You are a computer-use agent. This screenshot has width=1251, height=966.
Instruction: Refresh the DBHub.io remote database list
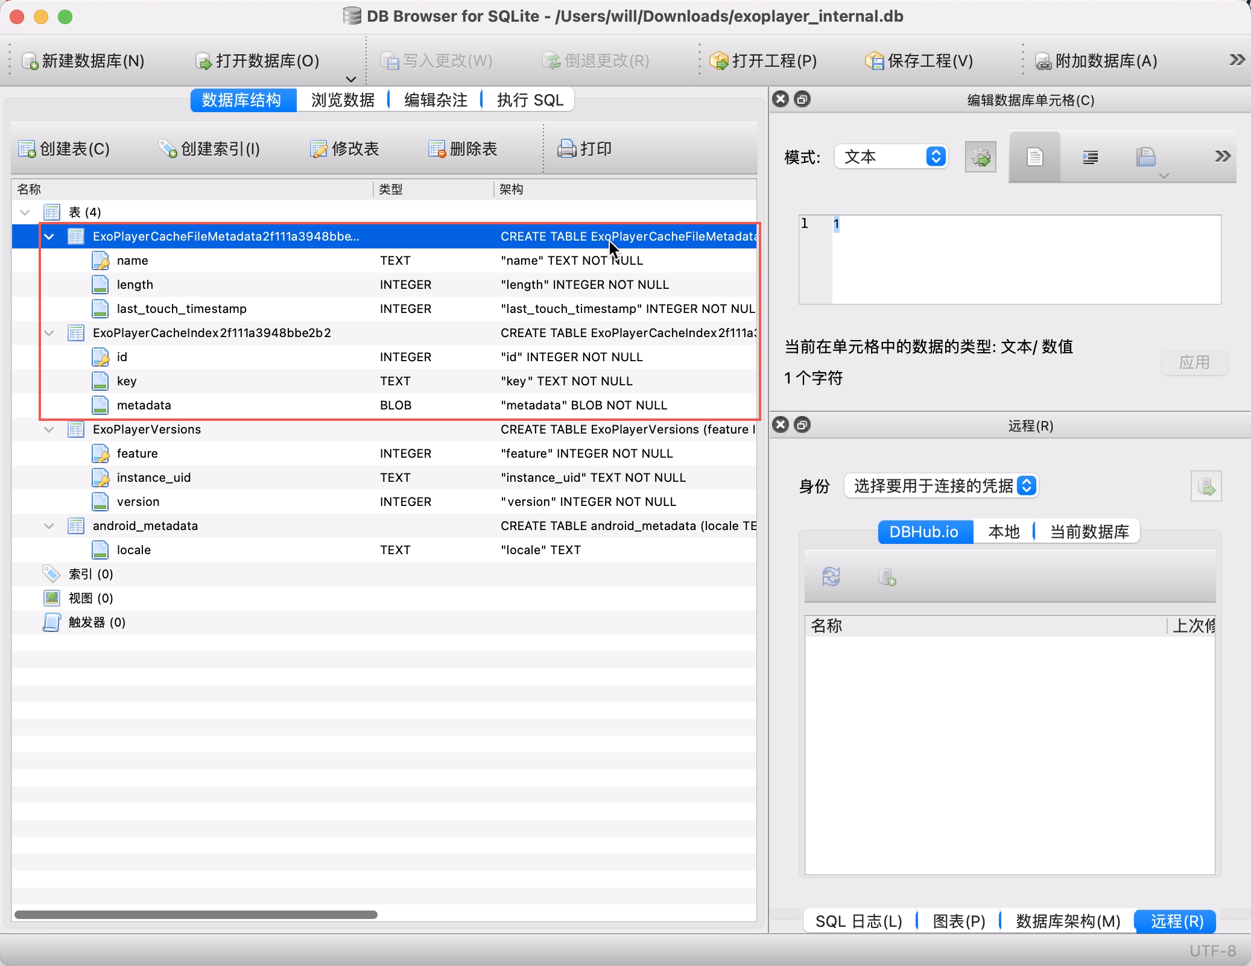[831, 576]
